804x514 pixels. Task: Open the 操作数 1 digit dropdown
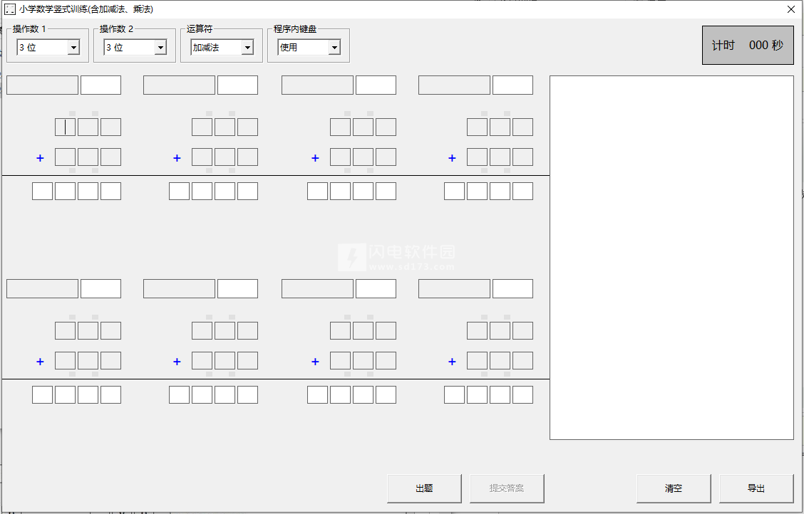click(73, 48)
